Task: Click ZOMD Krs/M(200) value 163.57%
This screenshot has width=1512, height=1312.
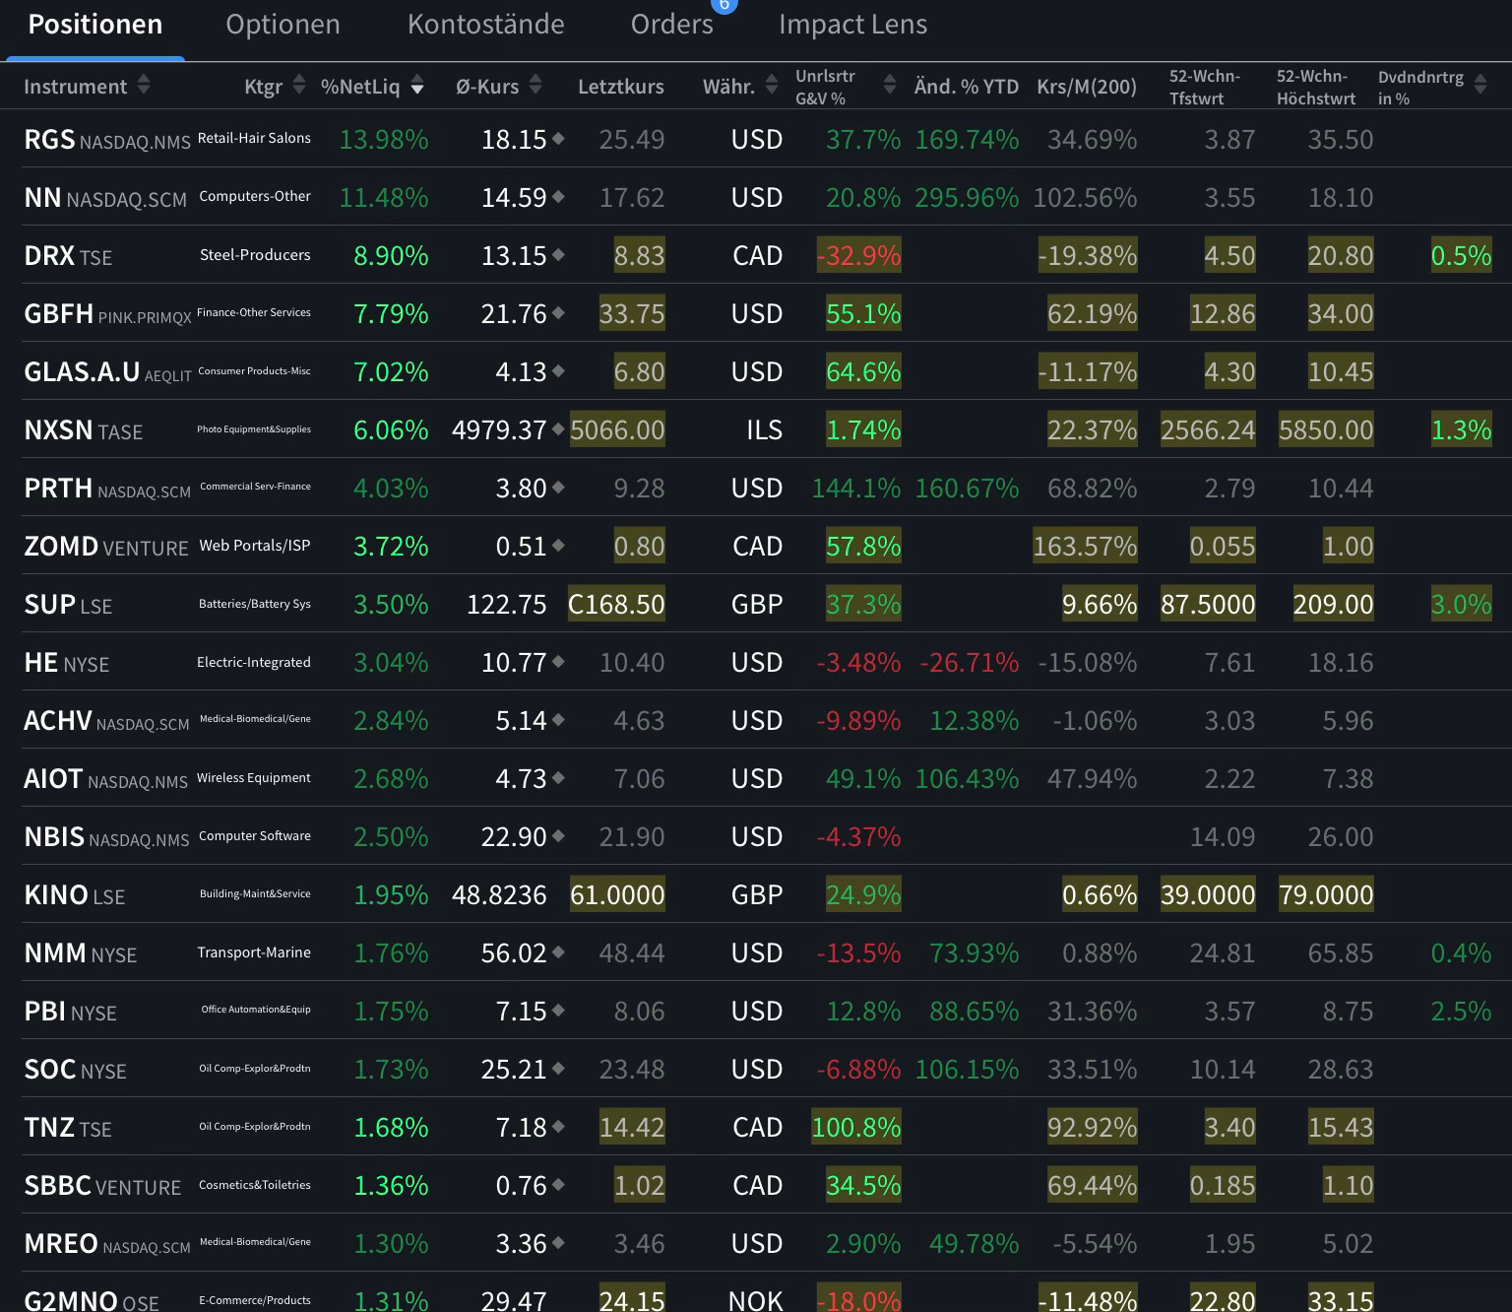Action: [1085, 546]
